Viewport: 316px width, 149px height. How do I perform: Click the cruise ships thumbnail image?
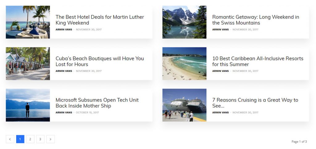point(184,105)
